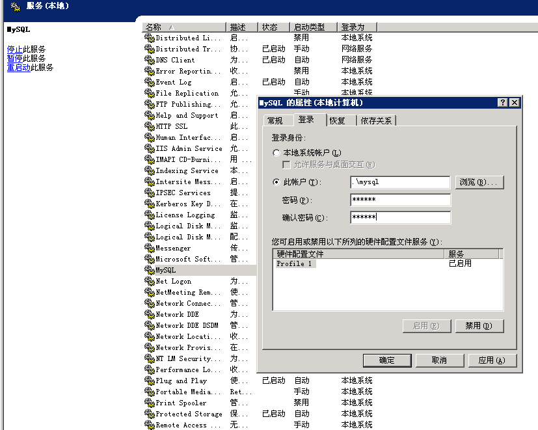Click the 应用 button
The height and width of the screenshot is (430, 538).
(x=492, y=360)
